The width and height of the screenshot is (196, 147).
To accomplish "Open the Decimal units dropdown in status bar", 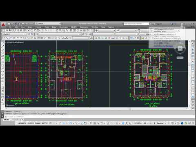I will coord(161,123).
